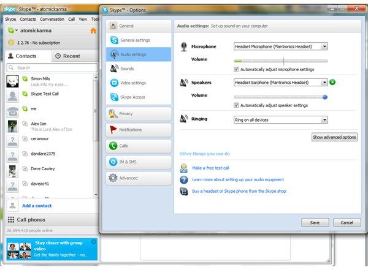Click Simon Mills' online status icon

click(x=25, y=79)
